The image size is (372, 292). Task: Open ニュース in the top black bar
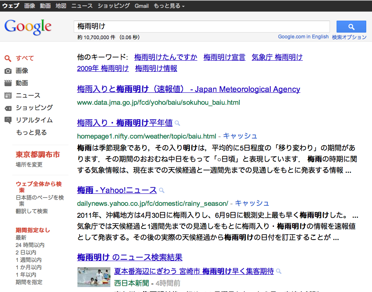point(82,6)
